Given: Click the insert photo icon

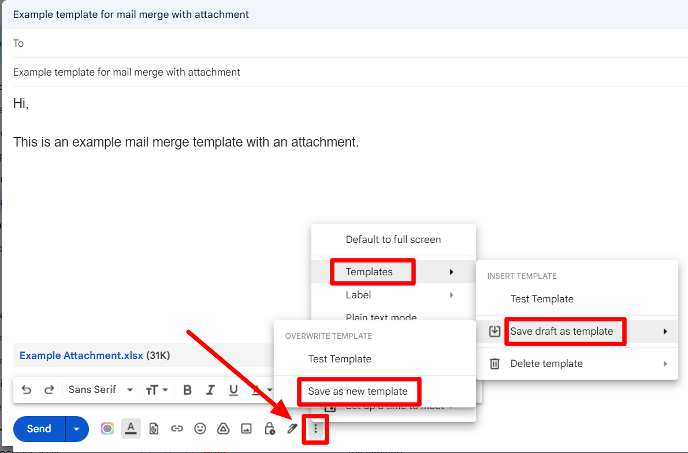Looking at the screenshot, I should (x=247, y=428).
